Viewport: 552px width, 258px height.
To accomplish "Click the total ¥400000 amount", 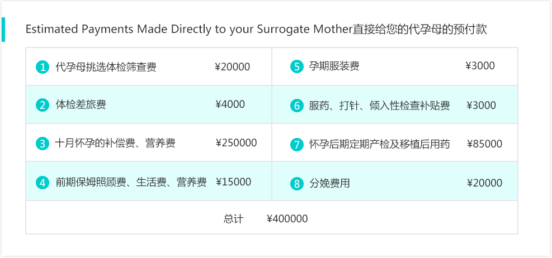I will pyautogui.click(x=287, y=219).
